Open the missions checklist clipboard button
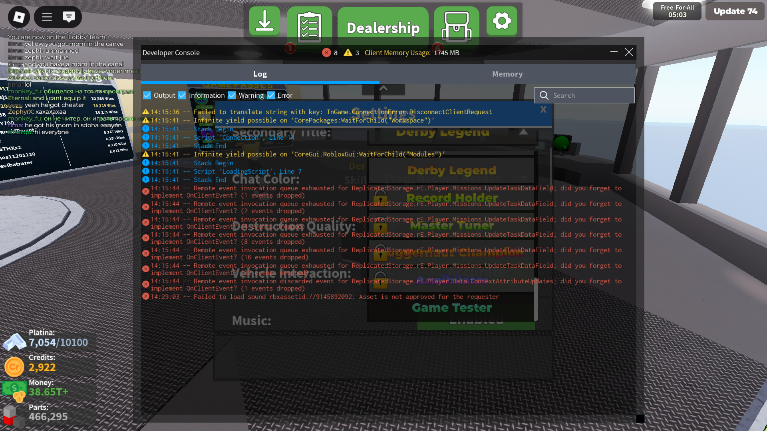The width and height of the screenshot is (767, 431). click(309, 26)
